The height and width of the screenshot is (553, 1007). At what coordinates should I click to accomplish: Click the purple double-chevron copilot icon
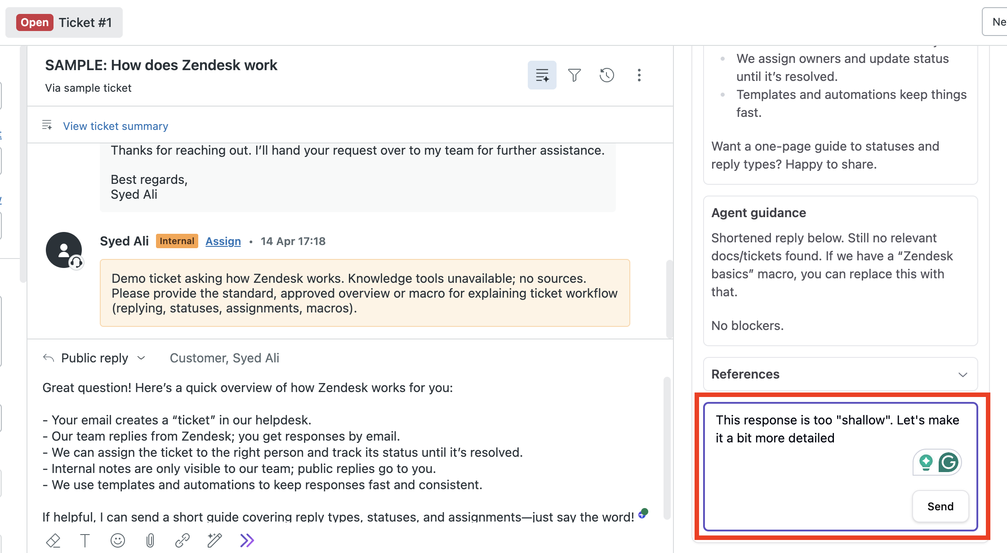[247, 540]
